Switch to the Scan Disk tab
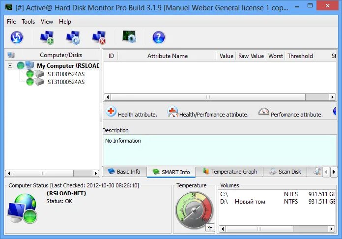This screenshot has height=239, width=342. 285,172
